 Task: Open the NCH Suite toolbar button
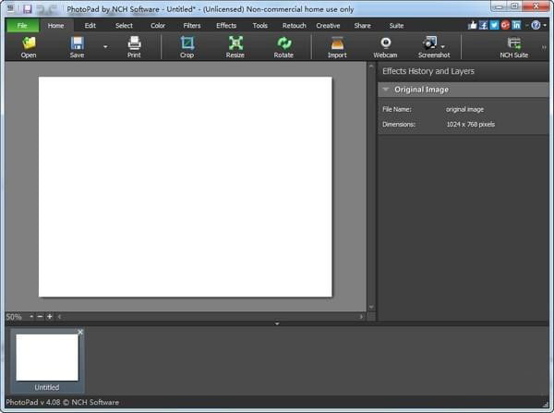[x=513, y=43]
